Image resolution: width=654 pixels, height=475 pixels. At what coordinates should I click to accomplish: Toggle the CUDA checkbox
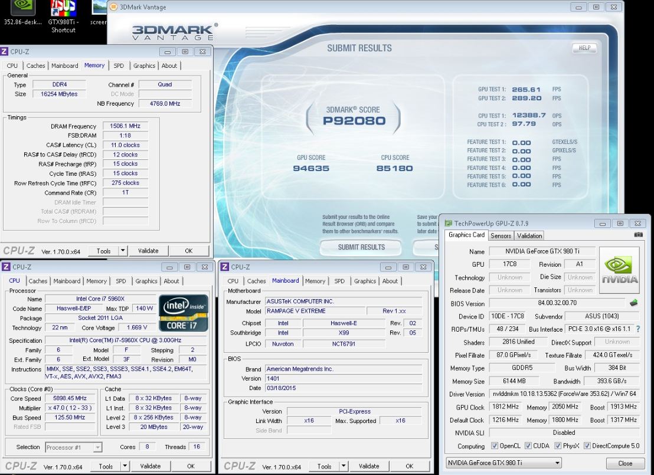[528, 446]
